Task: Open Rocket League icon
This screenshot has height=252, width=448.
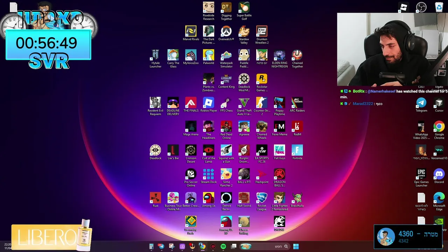Action: (x=262, y=202)
